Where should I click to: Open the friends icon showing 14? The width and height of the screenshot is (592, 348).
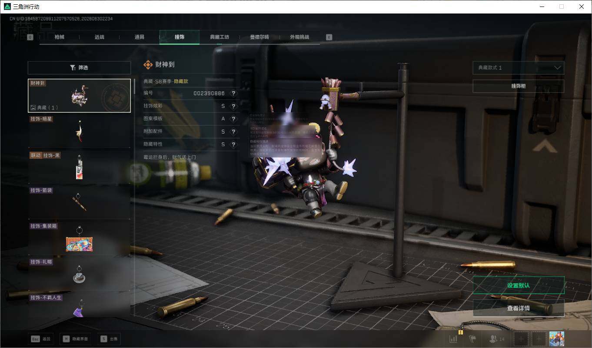pyautogui.click(x=497, y=339)
